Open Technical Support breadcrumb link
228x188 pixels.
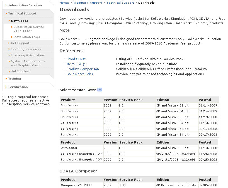point(120,3)
